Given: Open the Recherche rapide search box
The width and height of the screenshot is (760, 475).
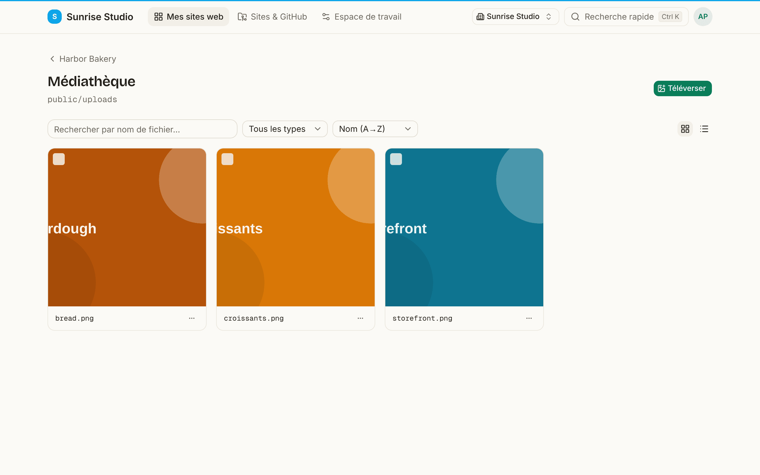Looking at the screenshot, I should pos(626,17).
